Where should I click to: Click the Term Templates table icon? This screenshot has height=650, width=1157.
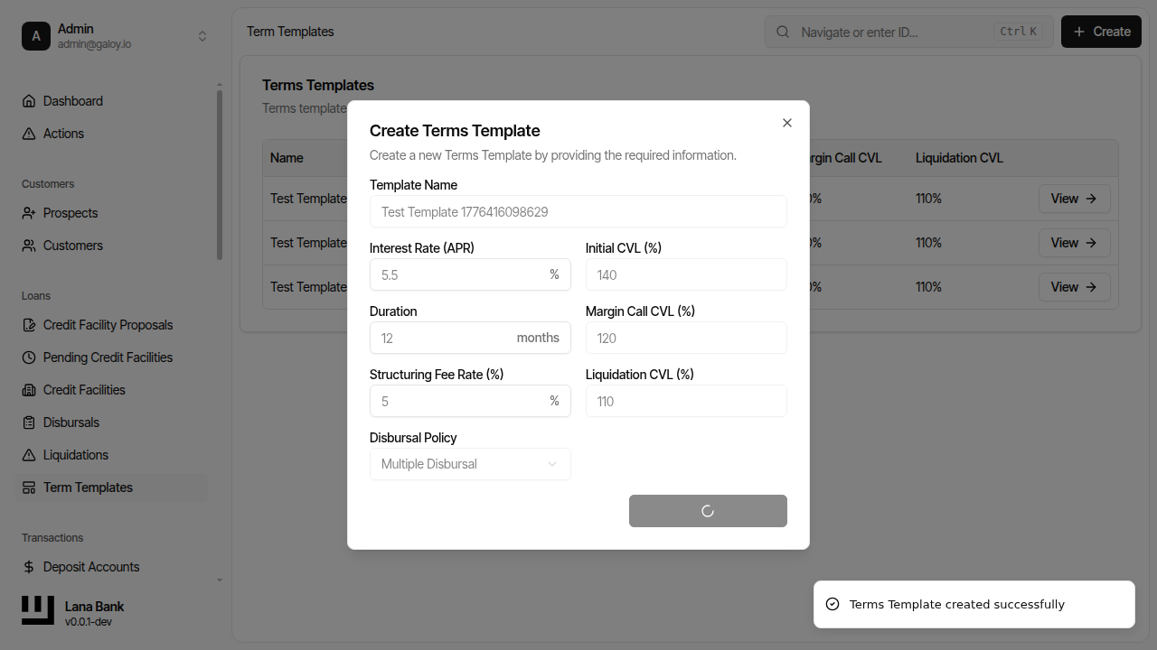point(27,487)
